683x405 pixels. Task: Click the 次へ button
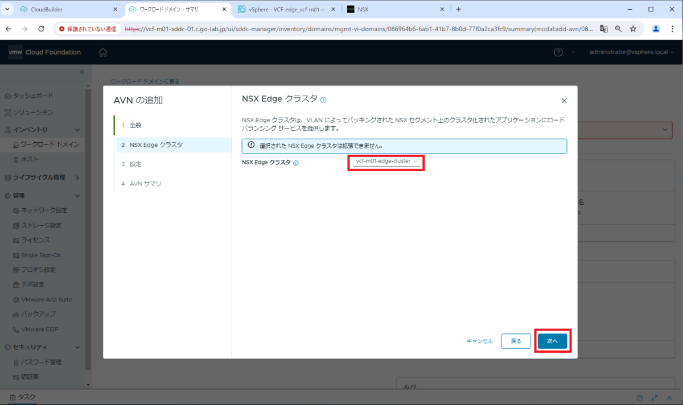click(x=552, y=341)
